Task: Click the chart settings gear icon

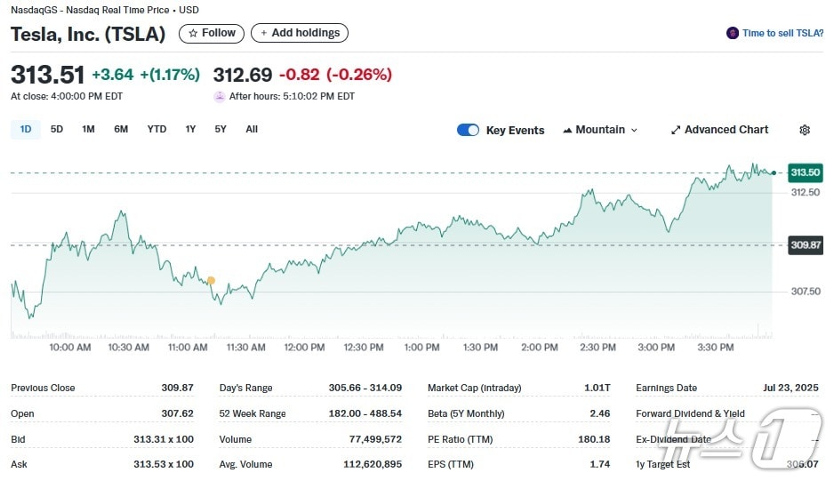Action: tap(805, 130)
